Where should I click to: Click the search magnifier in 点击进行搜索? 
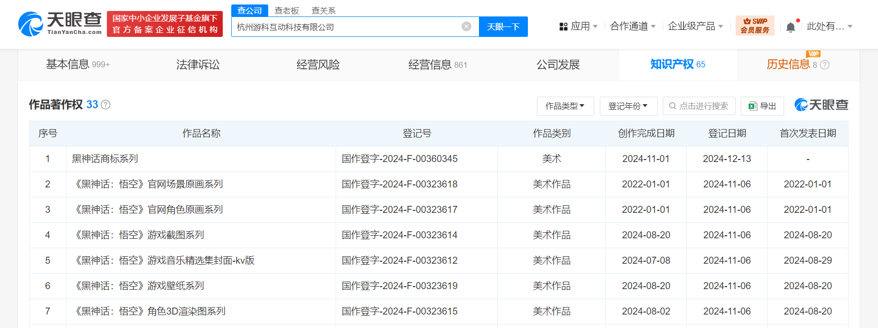coord(673,106)
